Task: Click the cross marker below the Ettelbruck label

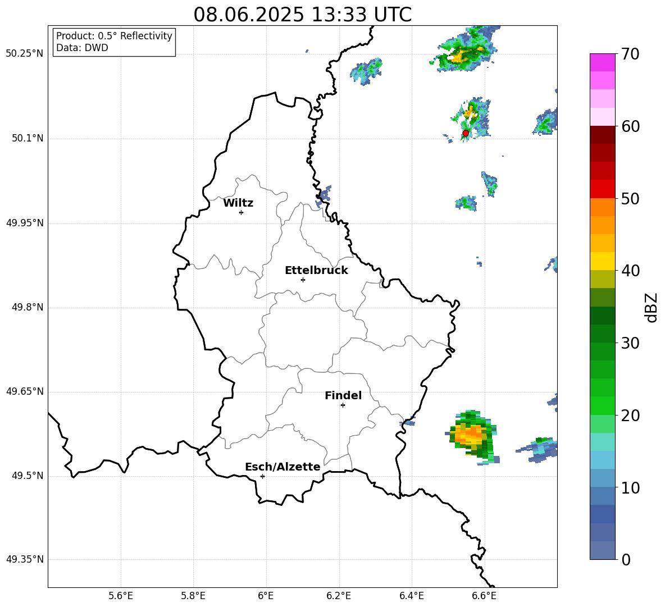Action: (x=303, y=280)
